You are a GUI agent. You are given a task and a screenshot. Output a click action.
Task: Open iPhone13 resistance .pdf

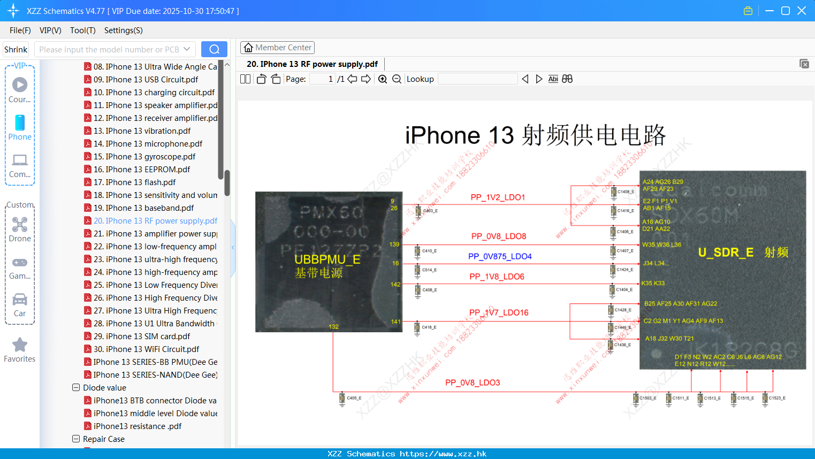[133, 426]
